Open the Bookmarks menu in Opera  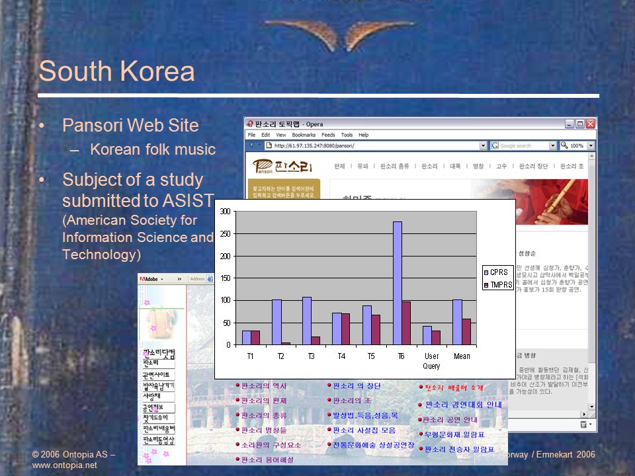304,135
